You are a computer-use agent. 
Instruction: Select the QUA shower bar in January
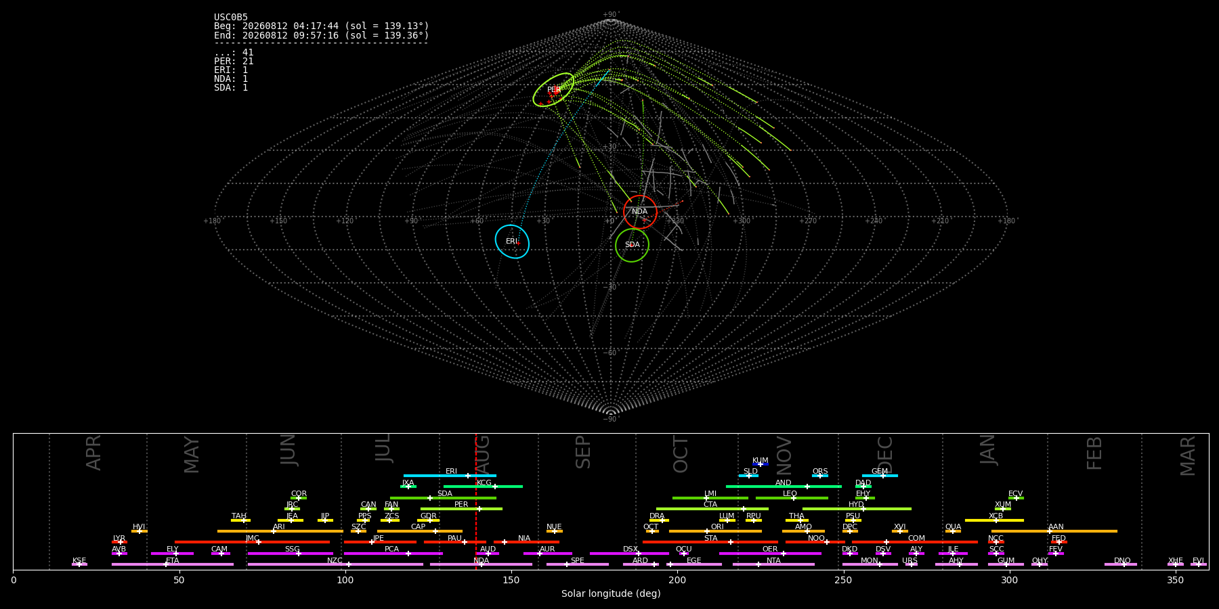[x=953, y=531]
